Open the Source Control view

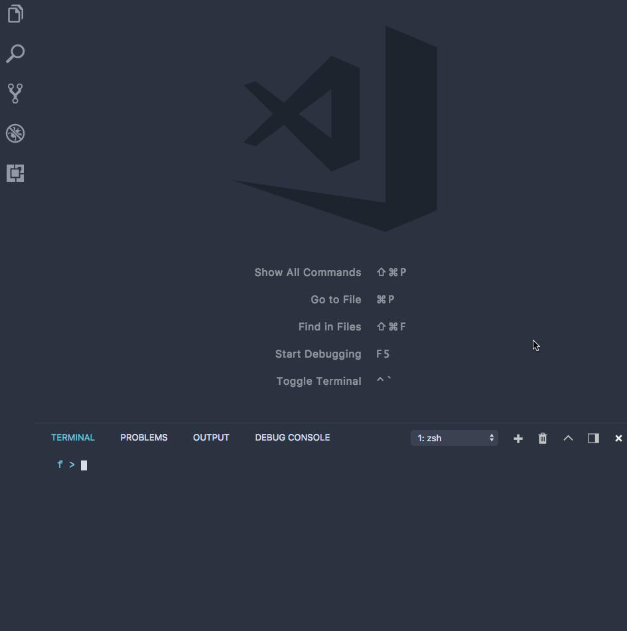(x=15, y=94)
